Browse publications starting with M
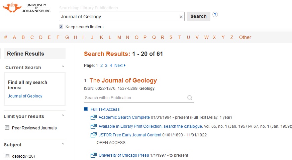Image resolution: width=292 pixels, height=160 pixels. point(119,37)
